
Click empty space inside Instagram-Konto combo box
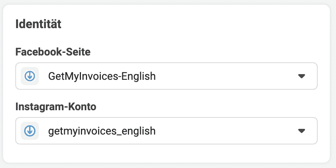pos(225,131)
